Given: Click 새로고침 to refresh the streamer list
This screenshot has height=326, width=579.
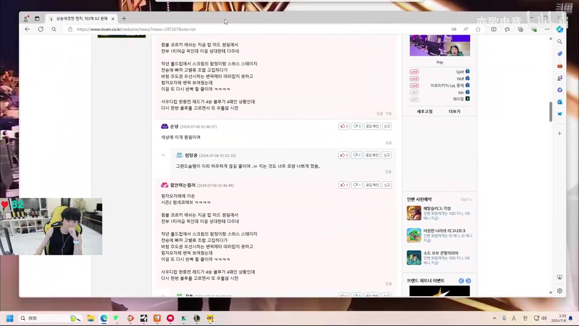Looking at the screenshot, I should 425,111.
